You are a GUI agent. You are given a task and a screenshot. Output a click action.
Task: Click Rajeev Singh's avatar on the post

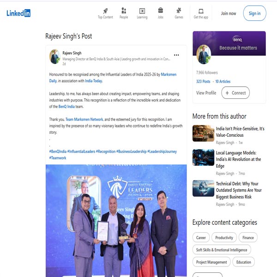(55, 56)
